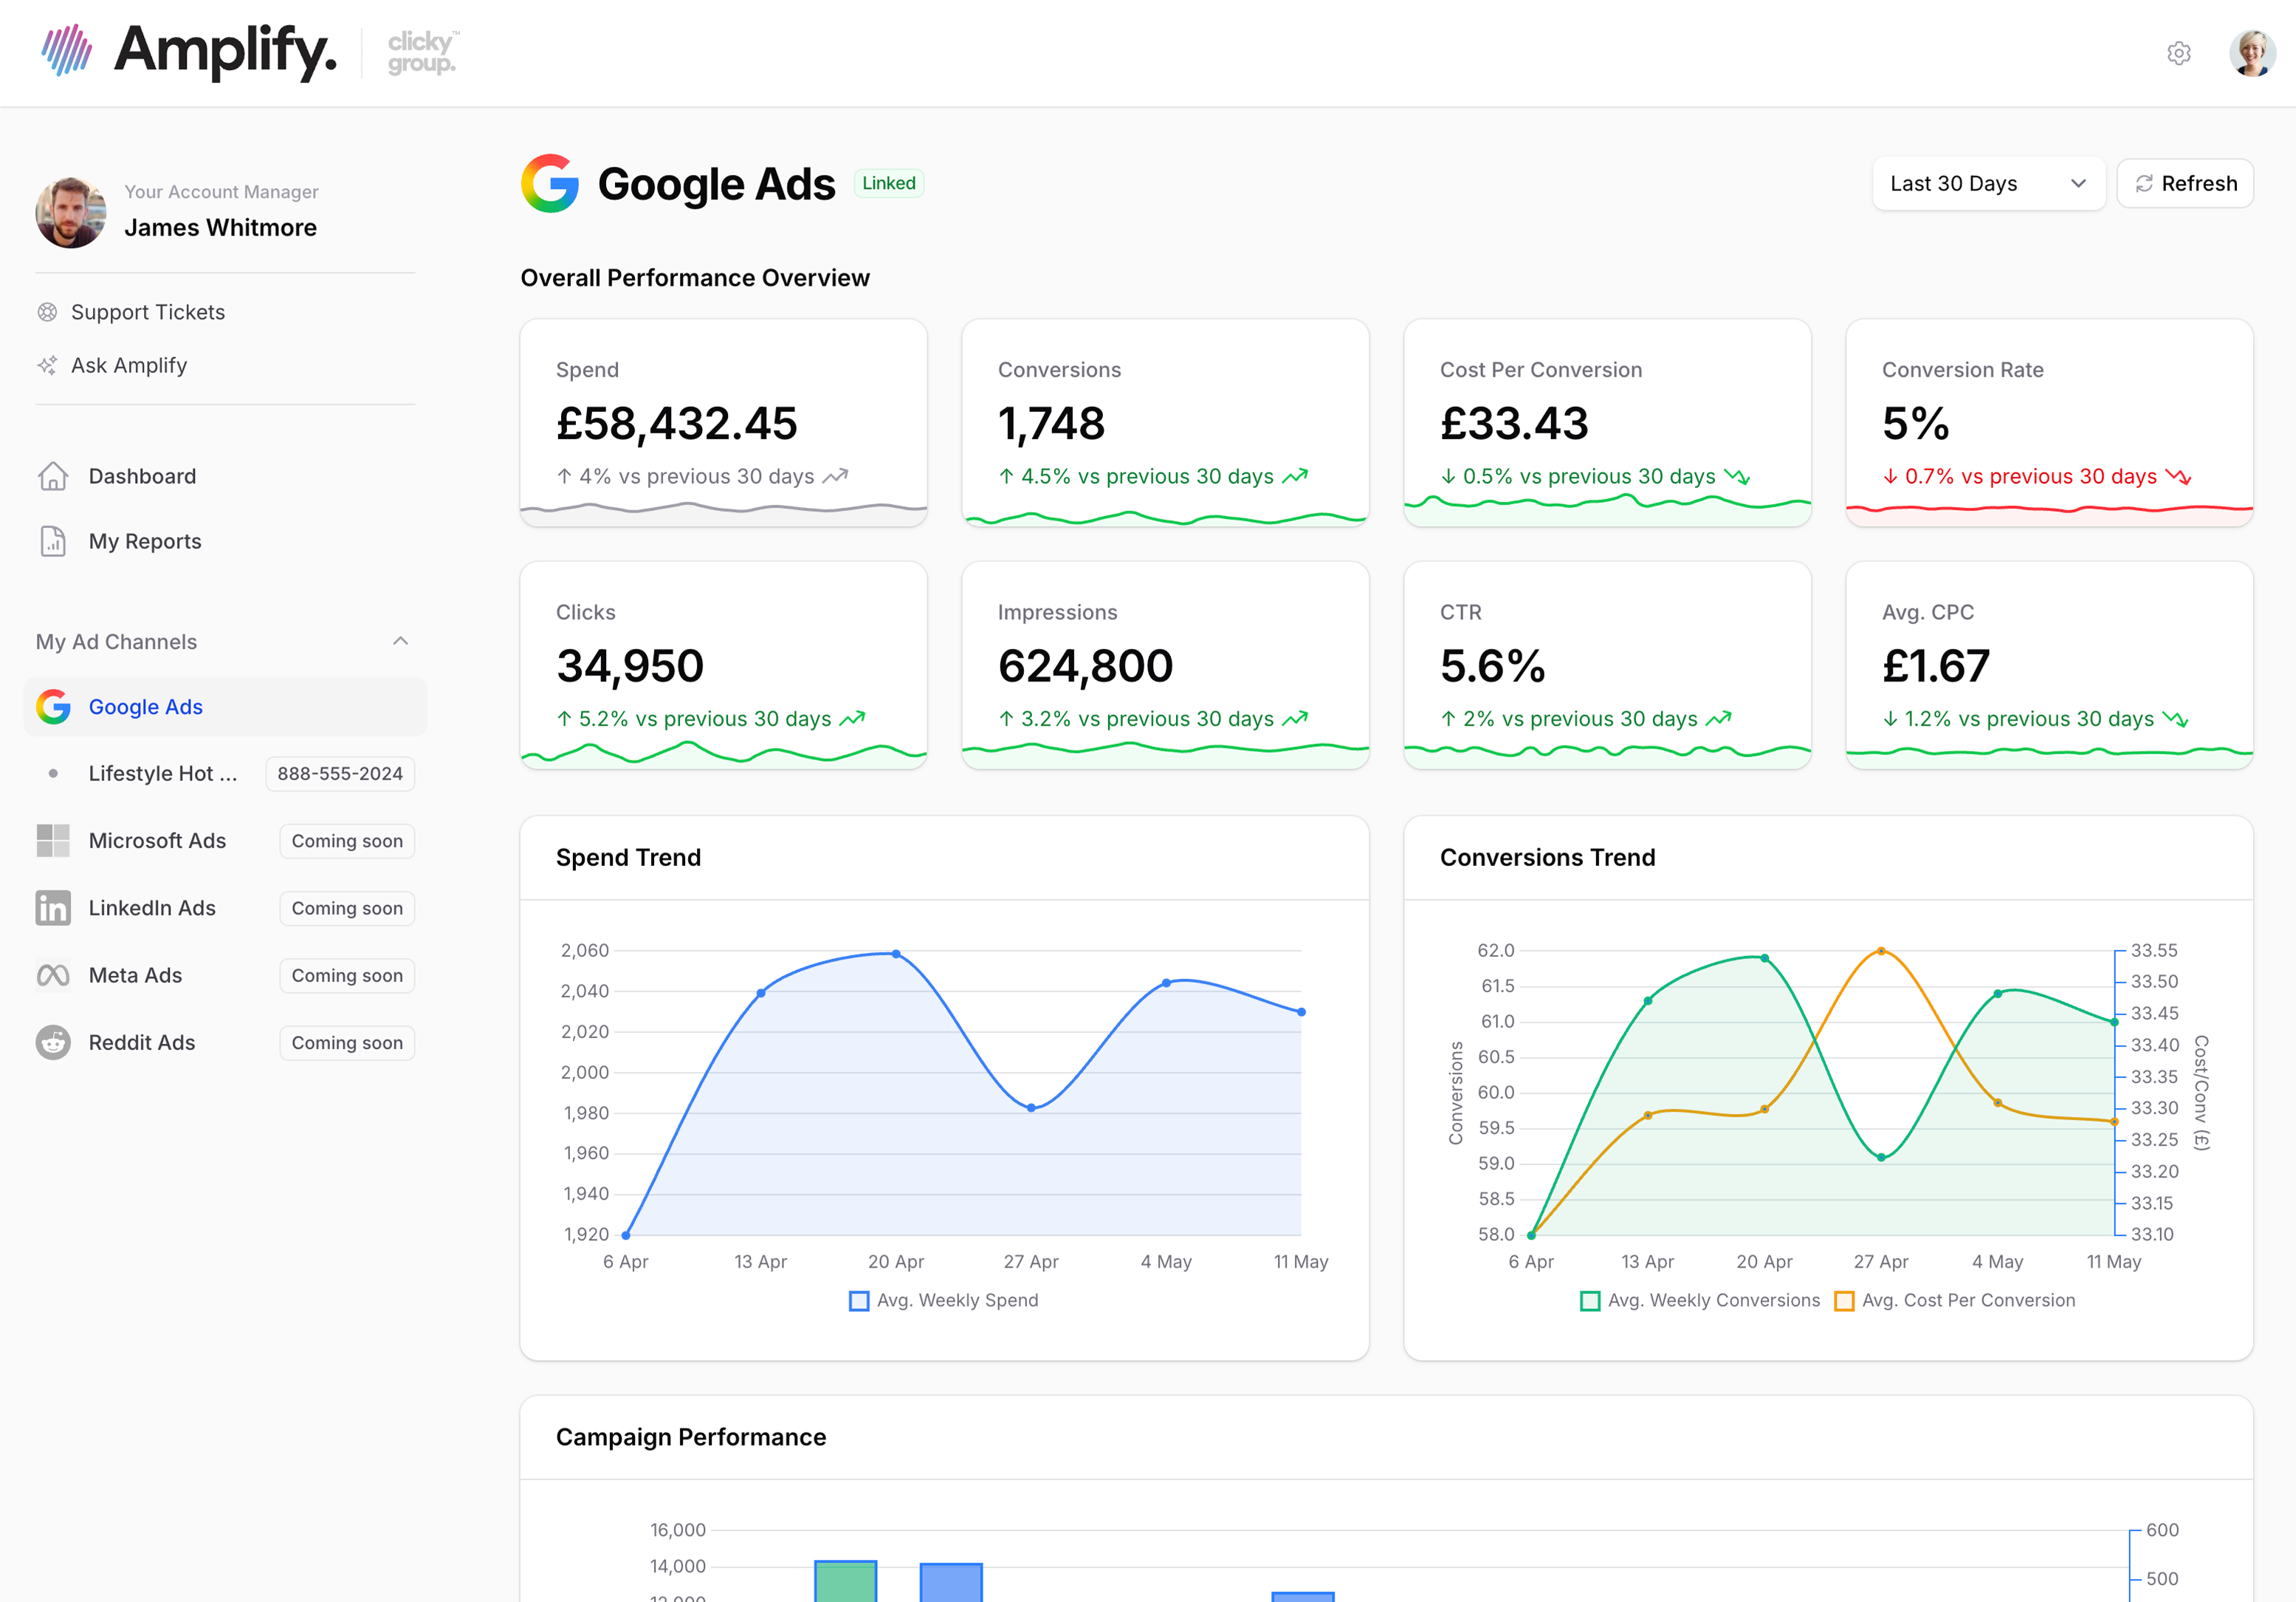Click the Dashboard home icon

pyautogui.click(x=53, y=476)
